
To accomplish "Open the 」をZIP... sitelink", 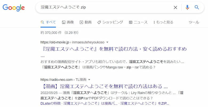I will pyautogui.click(x=145, y=103).
